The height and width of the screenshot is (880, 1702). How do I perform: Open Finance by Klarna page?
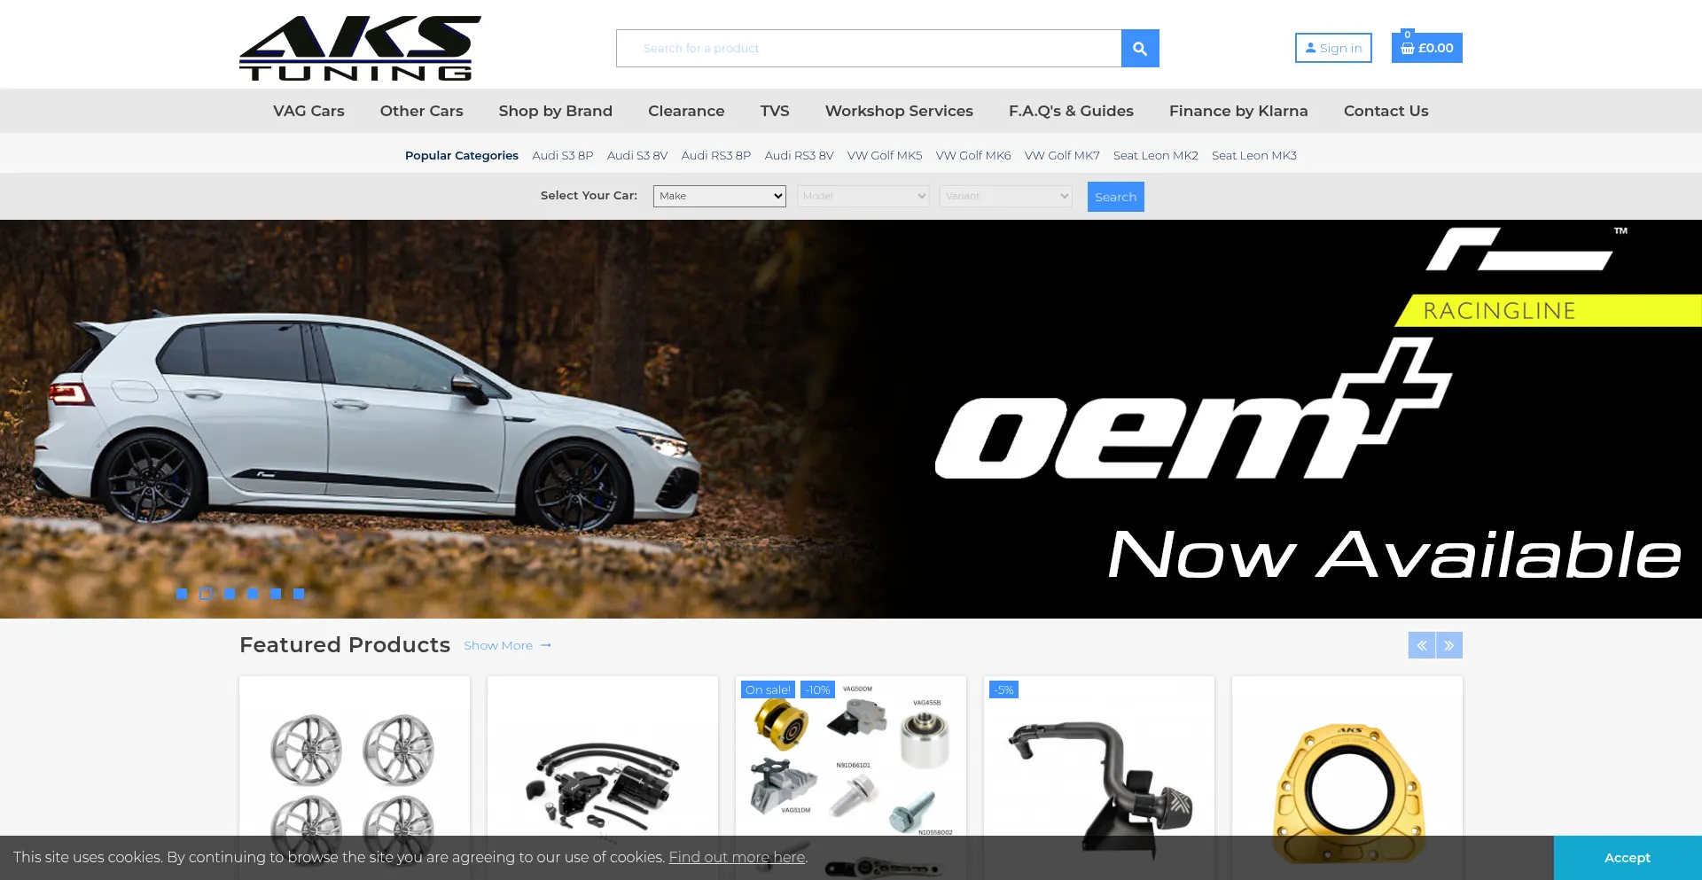point(1238,111)
